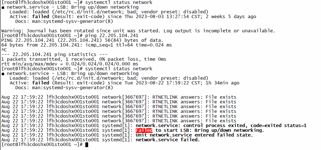This screenshot has height=150, width=321.
Task: Click the status dot before the second network.service
Action: tap(3, 73)
